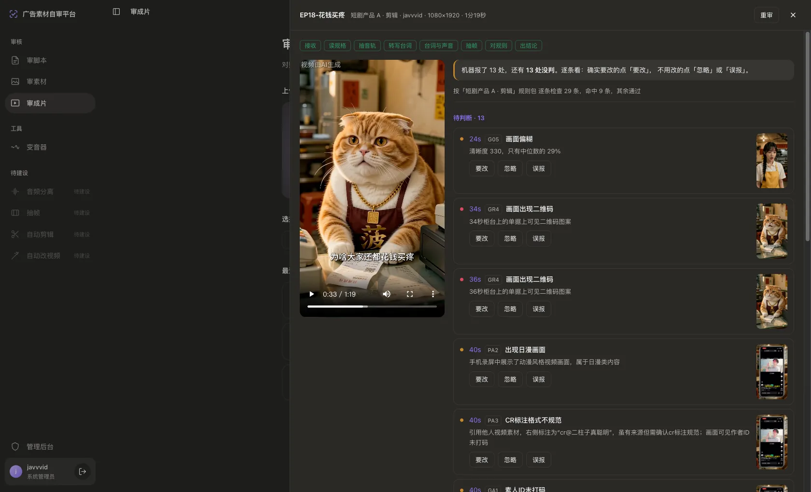The image size is (811, 492).
Task: Click the video progress bar
Action: (372, 306)
